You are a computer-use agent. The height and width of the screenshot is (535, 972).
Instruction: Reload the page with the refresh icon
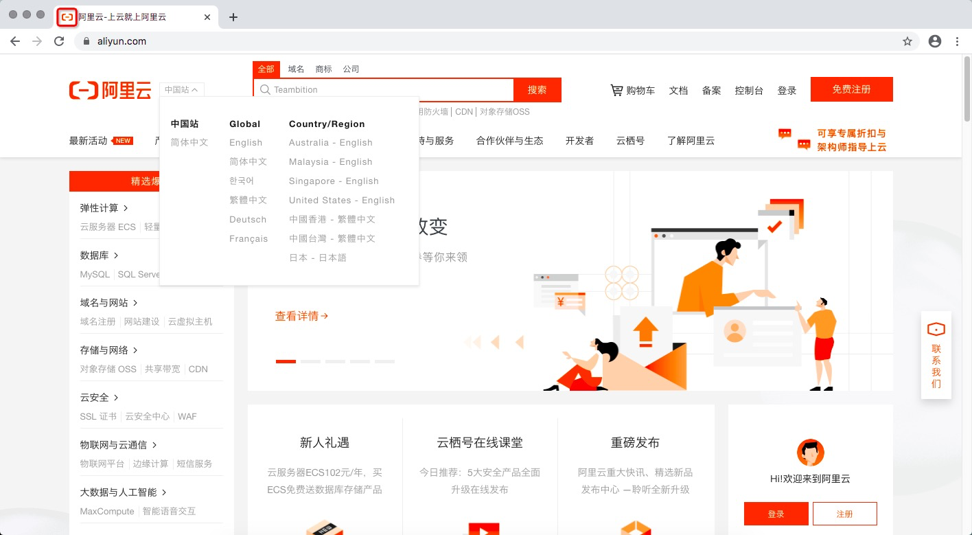click(59, 41)
